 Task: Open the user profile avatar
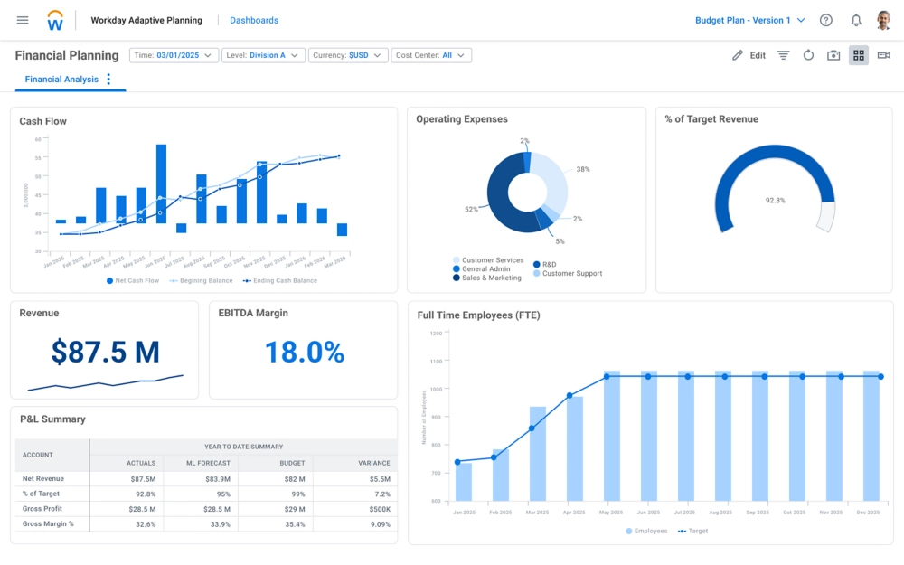(883, 20)
